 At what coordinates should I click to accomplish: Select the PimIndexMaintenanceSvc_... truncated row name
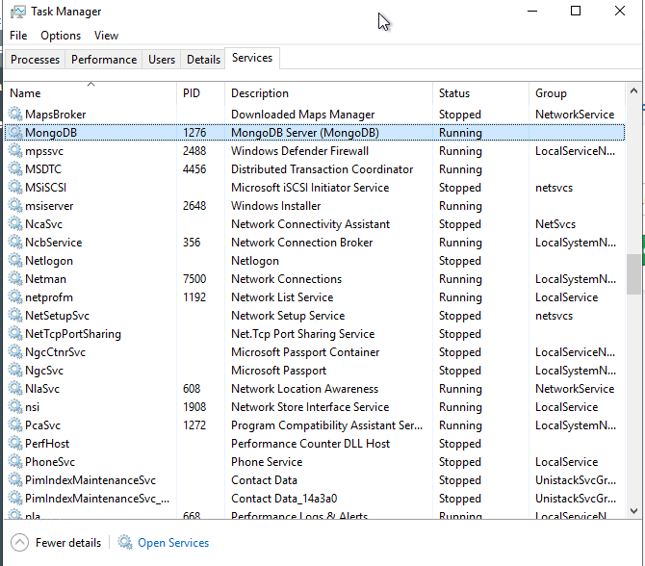tap(97, 499)
